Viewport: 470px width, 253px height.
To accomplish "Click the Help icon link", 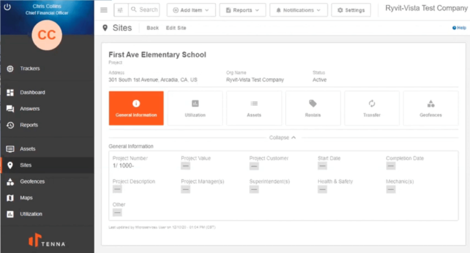I will pos(458,28).
